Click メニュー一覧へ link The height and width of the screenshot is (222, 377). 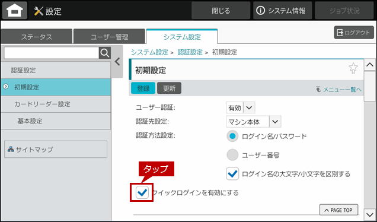(x=338, y=90)
